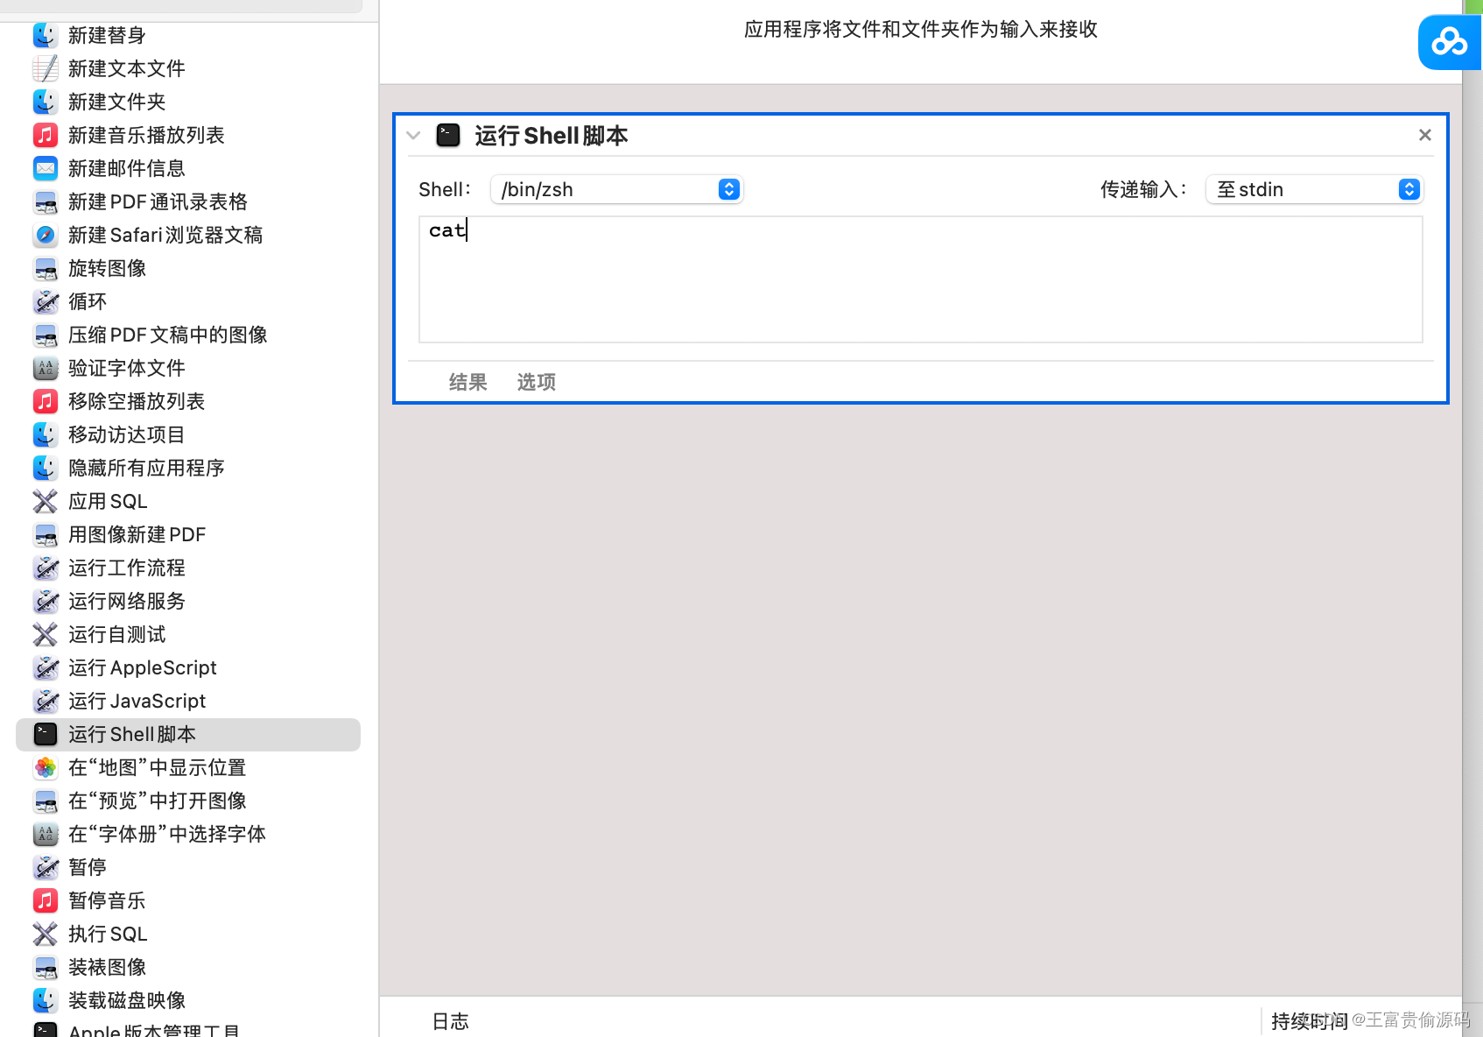Select the 暂停音乐 action
This screenshot has width=1483, height=1037.
[x=188, y=900]
